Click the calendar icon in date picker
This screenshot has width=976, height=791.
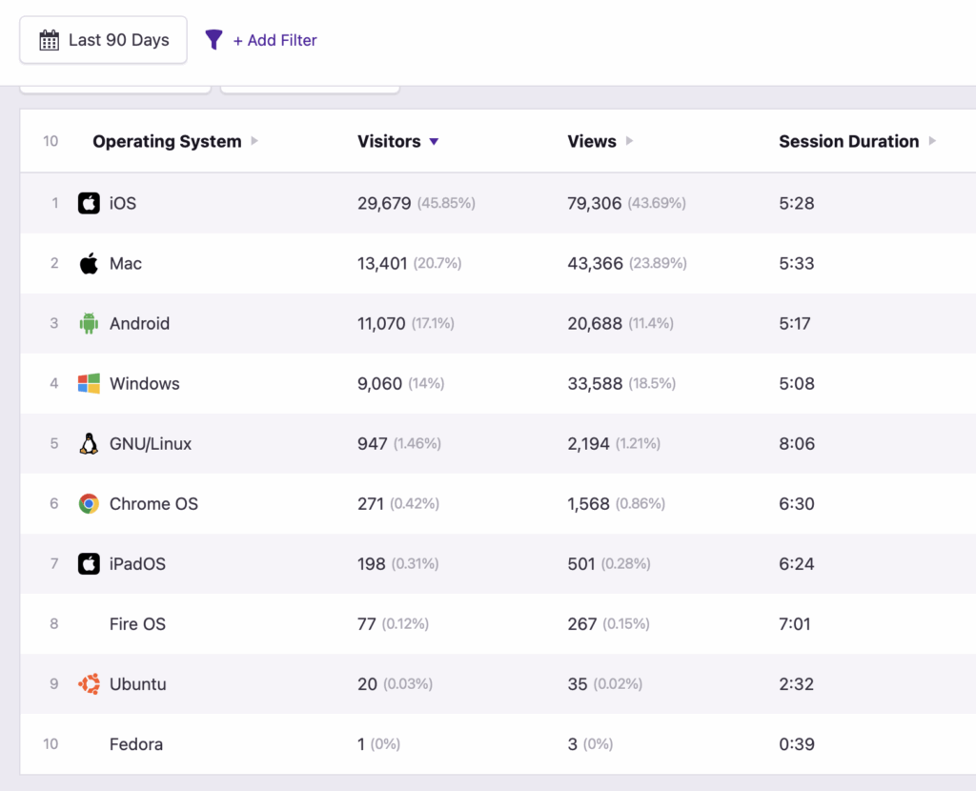(x=49, y=40)
